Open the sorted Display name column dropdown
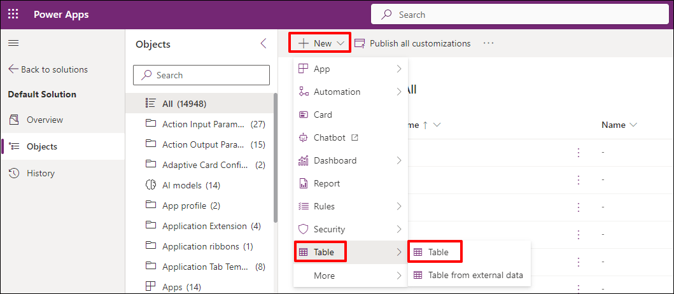The width and height of the screenshot is (674, 294). point(437,125)
